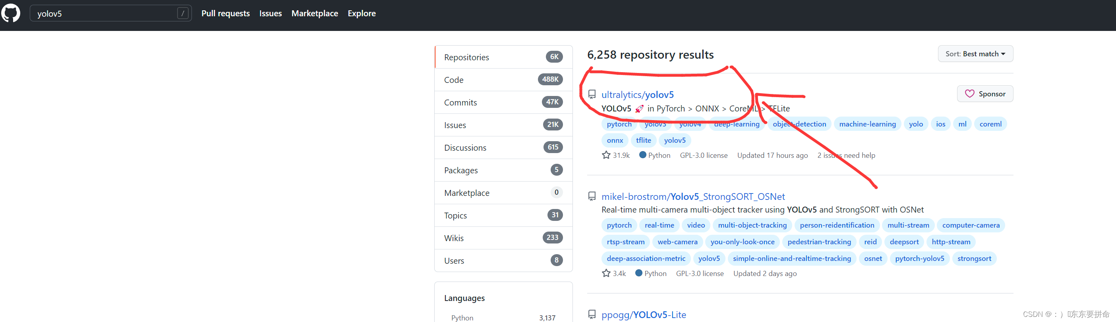Click video topic tag

(696, 225)
